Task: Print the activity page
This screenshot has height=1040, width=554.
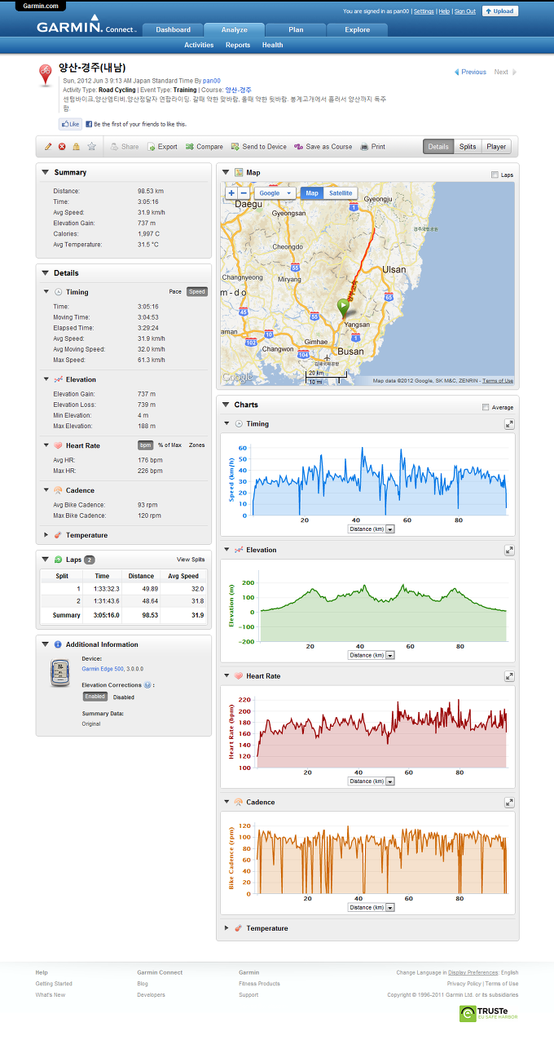Action: [373, 147]
